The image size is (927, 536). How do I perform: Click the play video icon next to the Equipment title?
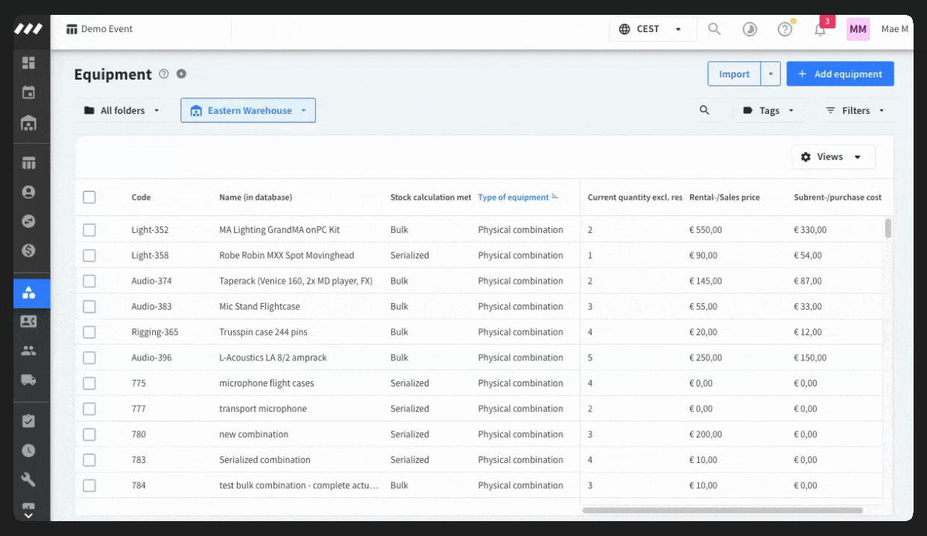point(181,74)
